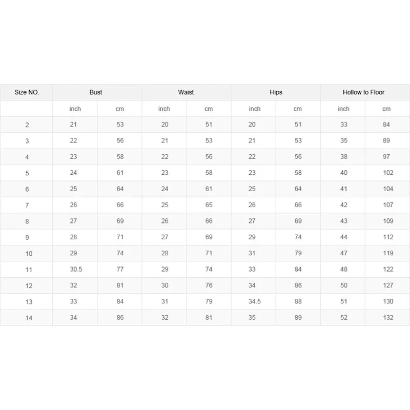Click the 88 cm hips value
This screenshot has height=410, width=410.
point(298,301)
